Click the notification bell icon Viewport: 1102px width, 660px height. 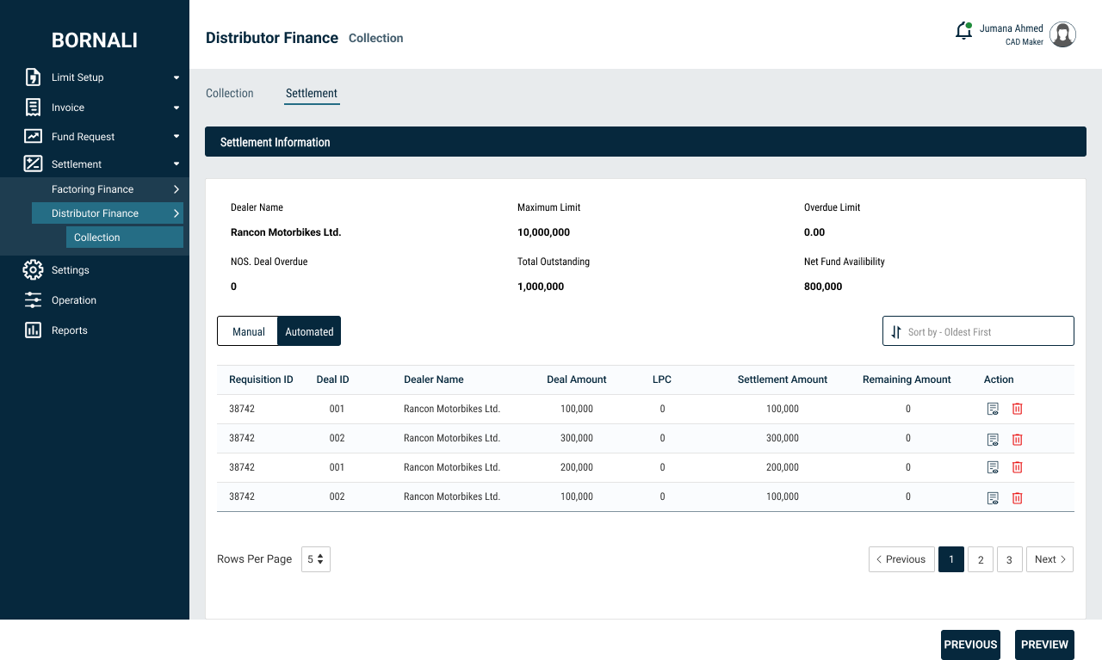pos(963,31)
